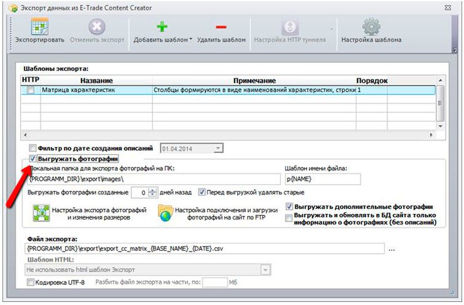Sort by the Примечание column header

point(254,80)
